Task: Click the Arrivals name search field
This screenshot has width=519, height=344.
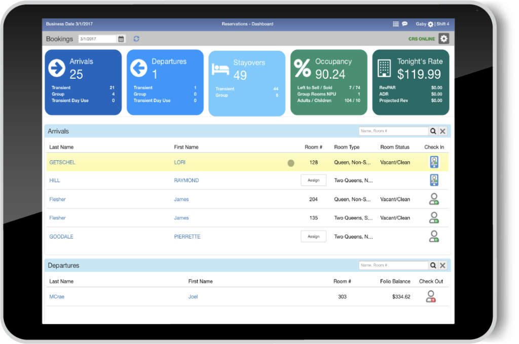Action: coord(393,131)
